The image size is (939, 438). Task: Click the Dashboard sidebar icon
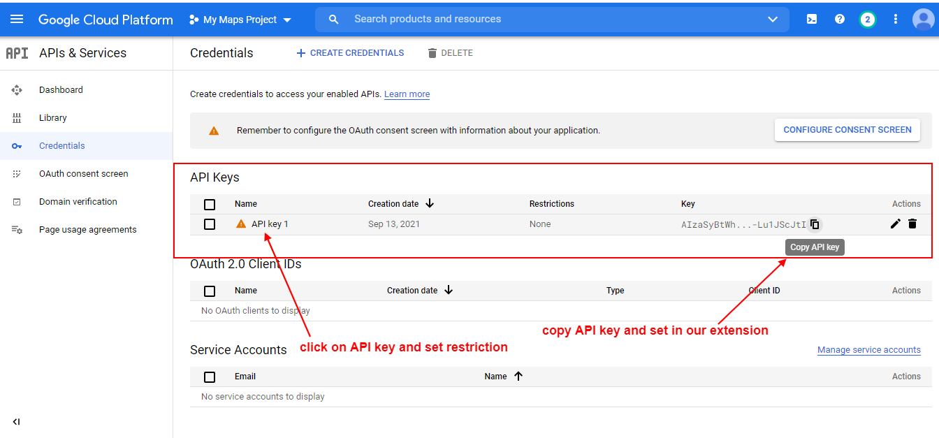pyautogui.click(x=17, y=90)
